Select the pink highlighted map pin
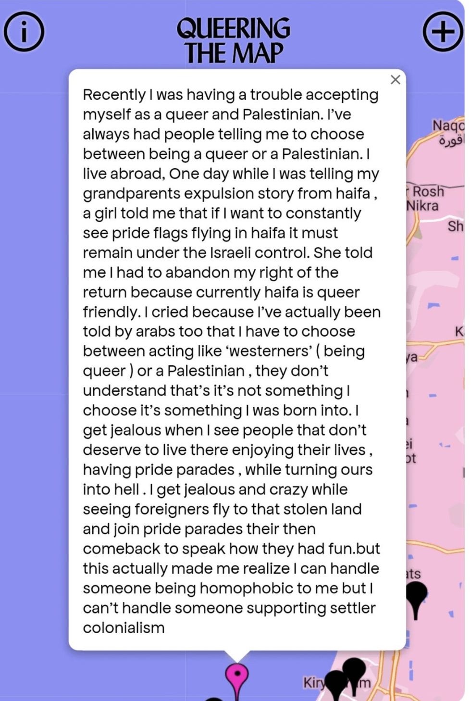Viewport: 471px width, 701px height. [237, 675]
